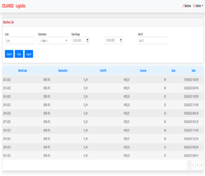Go to page 4 of results
Image resolution: width=205 pixels, height=176 pixels.
(202, 165)
